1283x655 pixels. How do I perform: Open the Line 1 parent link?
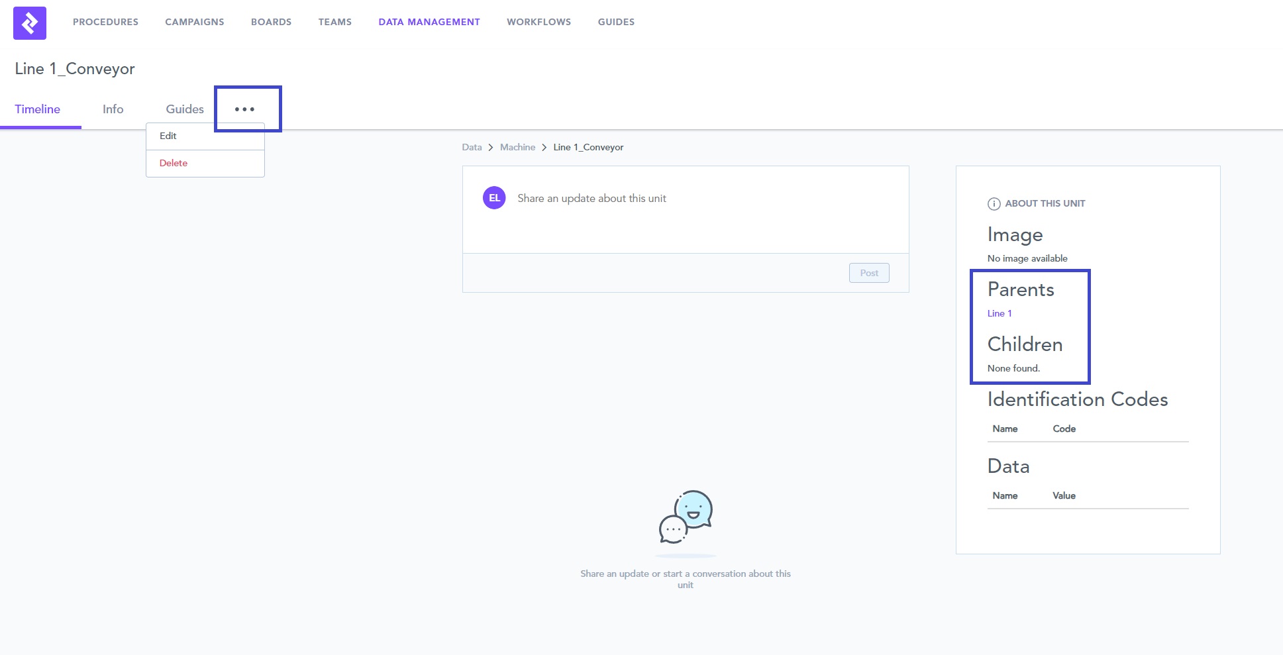999,313
